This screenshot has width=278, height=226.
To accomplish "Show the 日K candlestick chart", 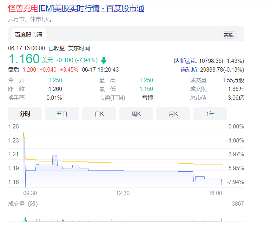I will (99, 114).
